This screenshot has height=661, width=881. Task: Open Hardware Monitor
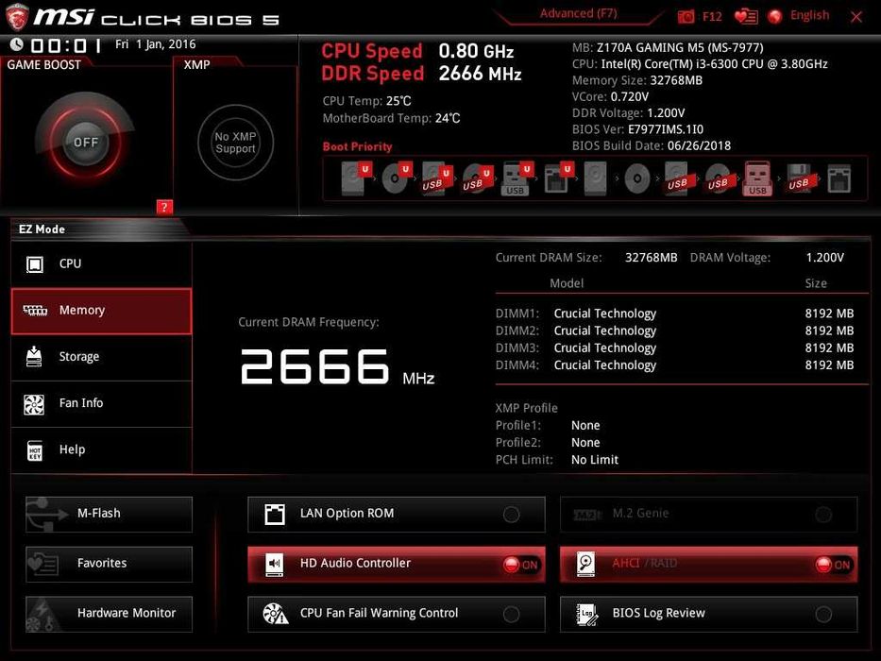(x=109, y=614)
